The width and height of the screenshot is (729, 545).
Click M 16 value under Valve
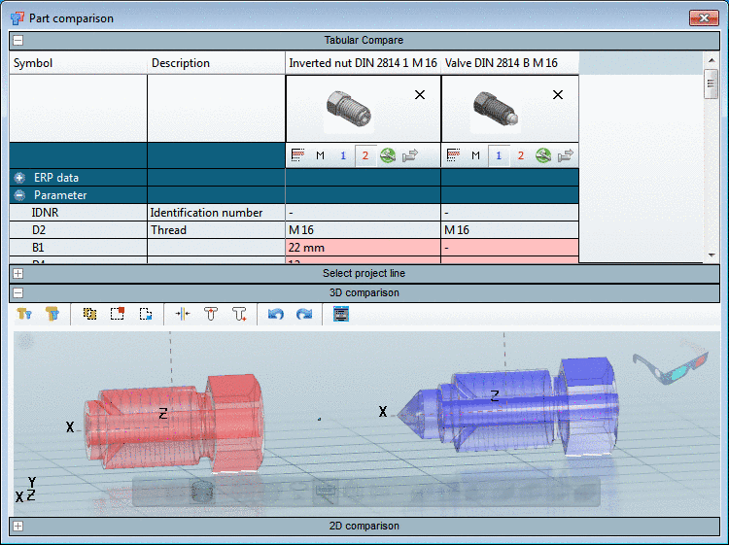coord(510,230)
